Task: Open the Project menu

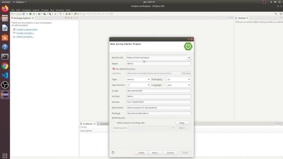Action: [45, 10]
